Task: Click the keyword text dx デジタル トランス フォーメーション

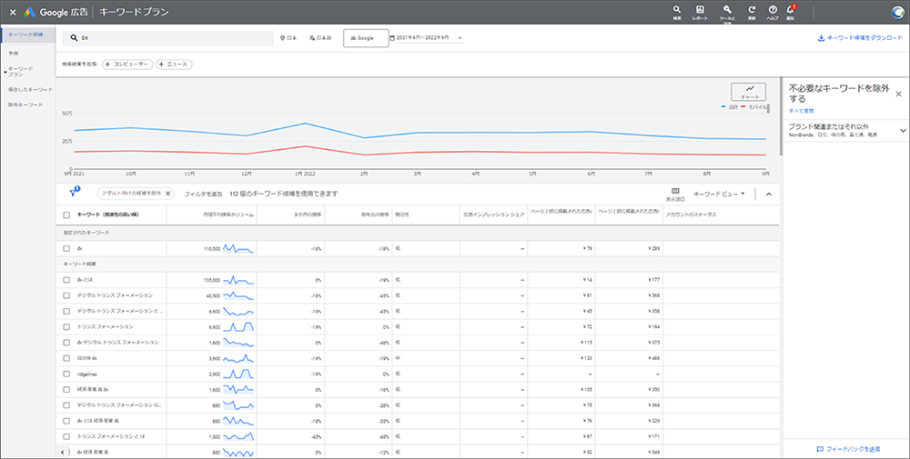Action: [117, 343]
